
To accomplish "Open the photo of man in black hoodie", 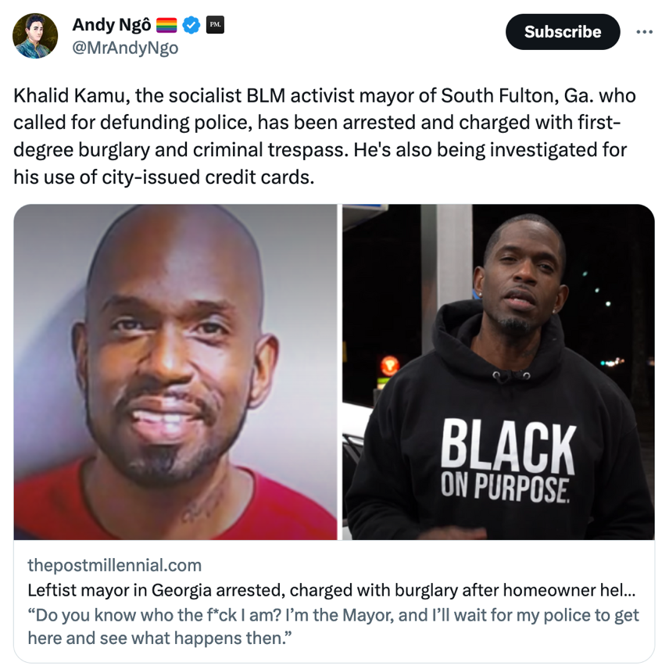I will [x=499, y=372].
